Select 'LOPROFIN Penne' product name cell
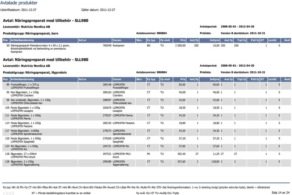The width and height of the screenshot is (292, 195). tap(123, 116)
